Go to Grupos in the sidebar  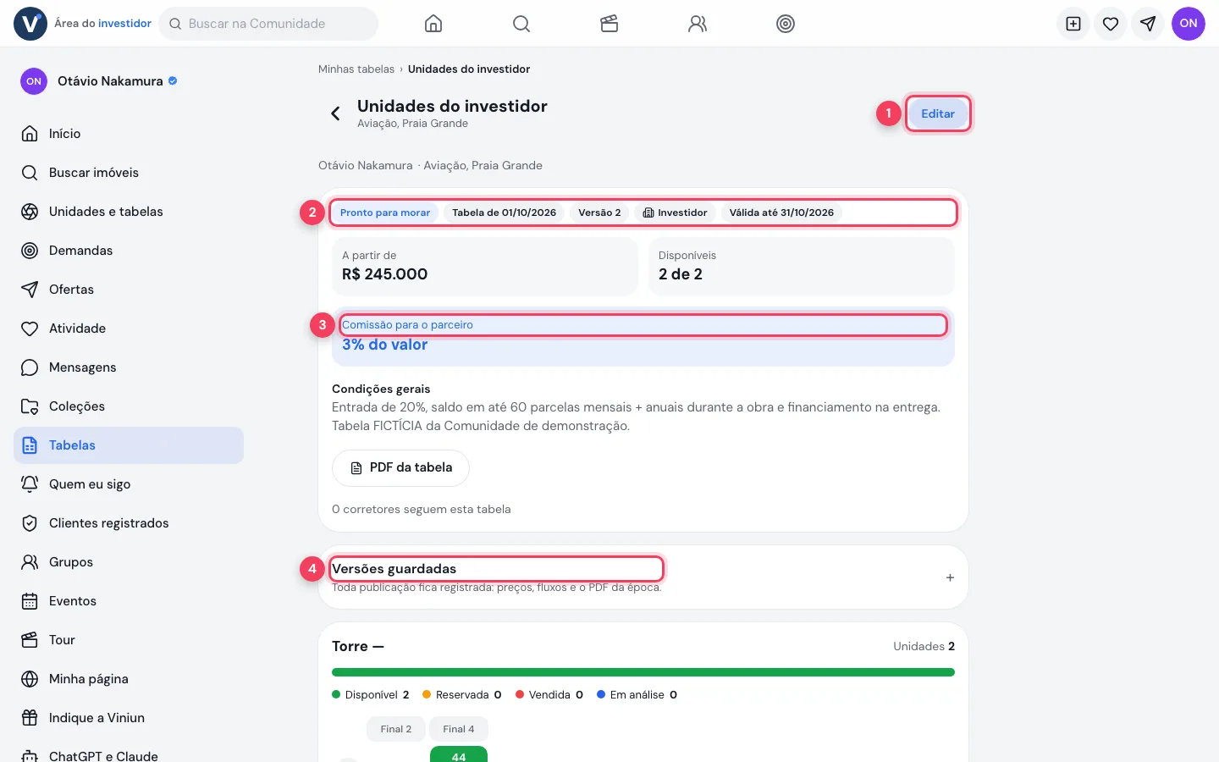click(129, 562)
